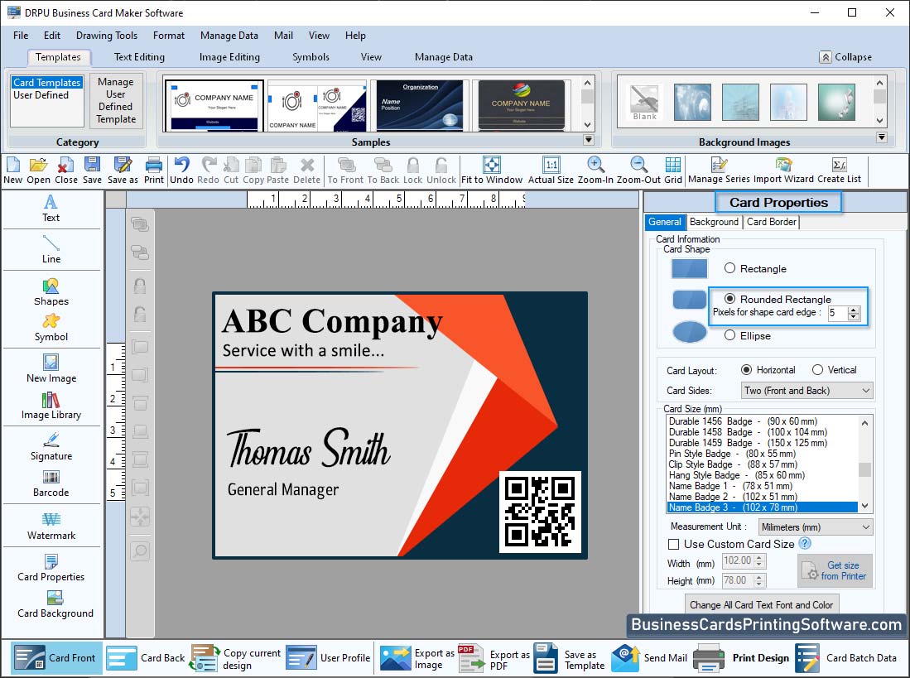Click the Print Design button
The image size is (910, 678).
pyautogui.click(x=742, y=658)
